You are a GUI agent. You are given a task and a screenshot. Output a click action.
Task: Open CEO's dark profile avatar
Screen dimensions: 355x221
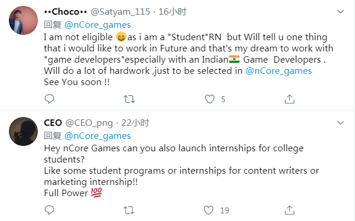[x=23, y=131]
